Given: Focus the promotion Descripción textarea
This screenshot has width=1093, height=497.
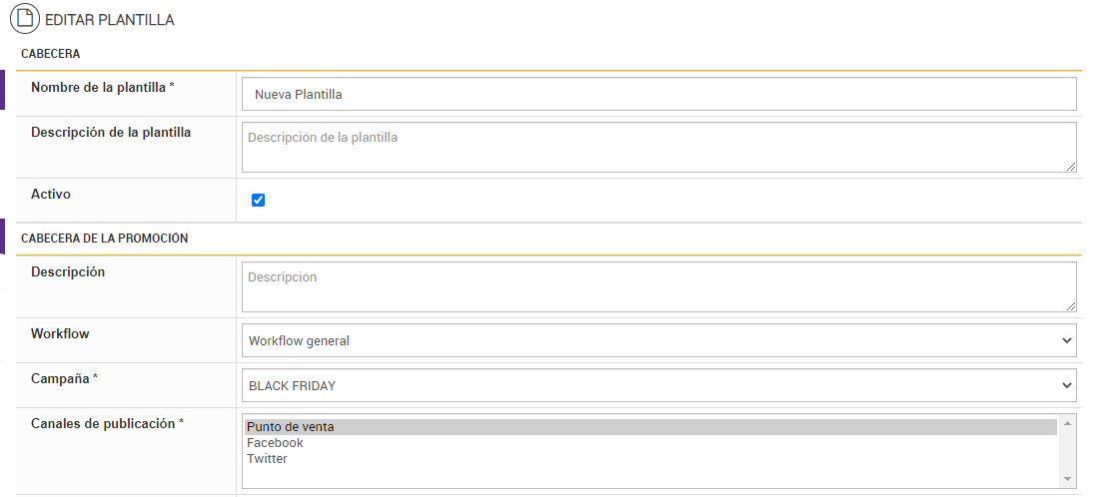Looking at the screenshot, I should (x=658, y=286).
